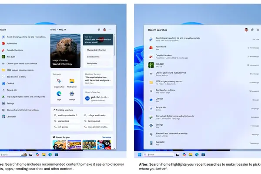The image size is (261, 174).
Task: Select the sound output speaker icon in Recent searches
Action: coord(151,74)
